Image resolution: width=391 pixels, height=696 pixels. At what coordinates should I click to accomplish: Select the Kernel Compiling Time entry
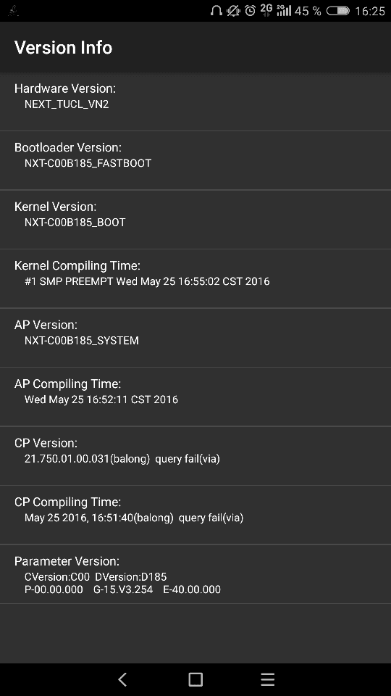[195, 278]
